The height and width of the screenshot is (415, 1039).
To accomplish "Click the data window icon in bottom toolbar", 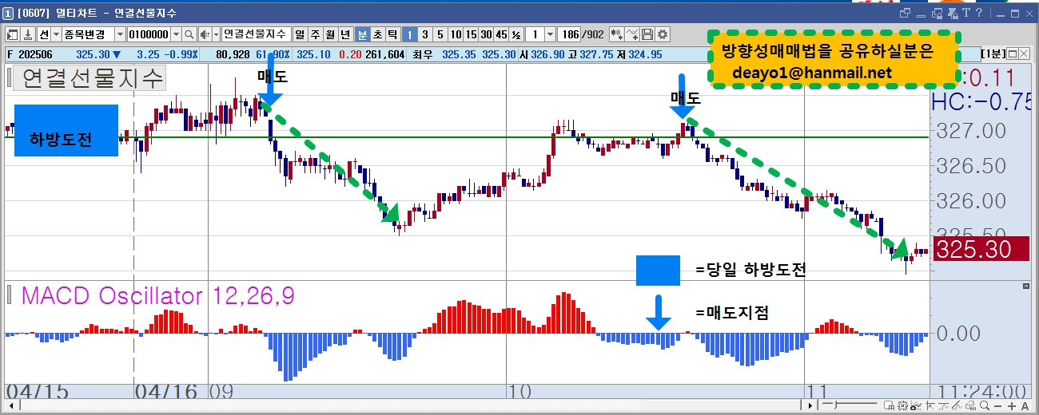I will point(889,406).
